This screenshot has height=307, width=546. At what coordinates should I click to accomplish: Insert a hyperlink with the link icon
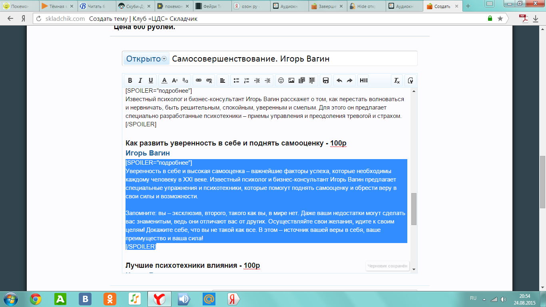tap(199, 80)
